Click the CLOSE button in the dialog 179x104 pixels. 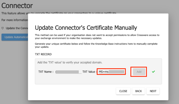pyautogui.click(x=123, y=91)
